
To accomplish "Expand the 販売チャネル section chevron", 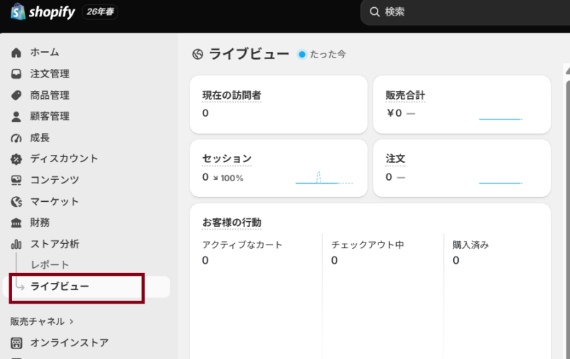I will pyautogui.click(x=72, y=321).
